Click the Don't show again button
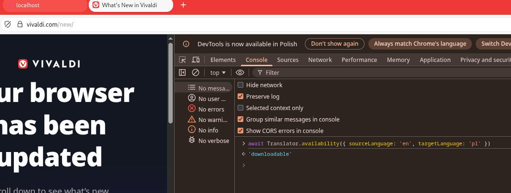Image resolution: width=511 pixels, height=193 pixels. (x=334, y=44)
